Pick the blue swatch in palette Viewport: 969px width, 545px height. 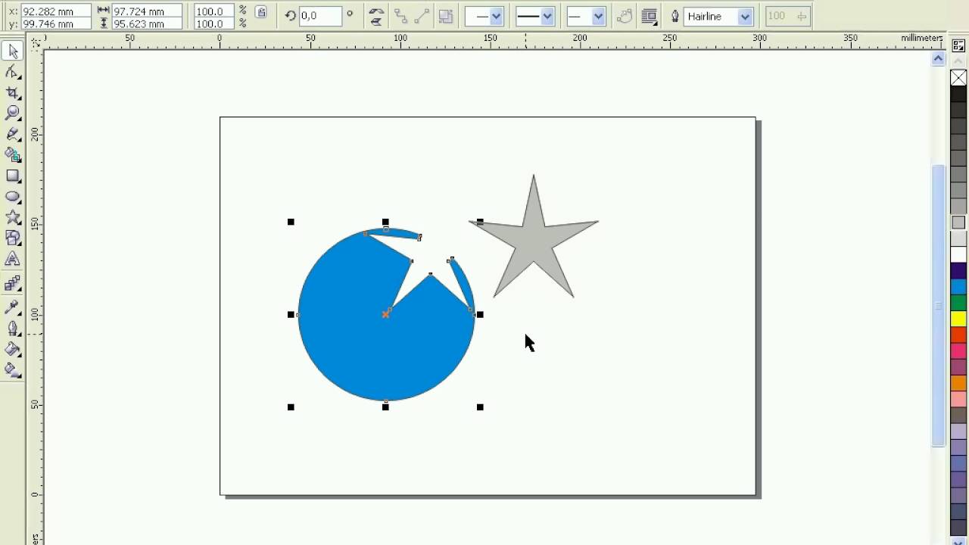tap(958, 287)
